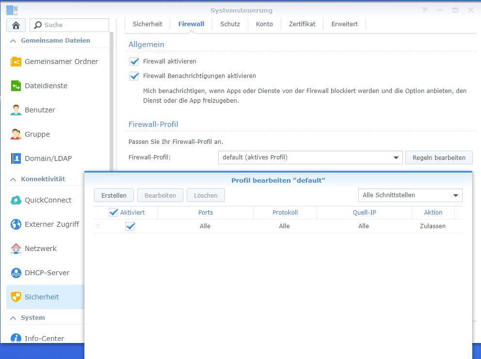The width and height of the screenshot is (481, 359).
Task: Toggle the Aktiviert checkbox in the rule row
Action: click(130, 226)
